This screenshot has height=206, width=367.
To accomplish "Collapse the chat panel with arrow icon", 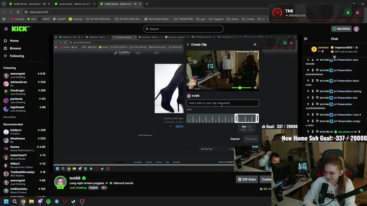I will tap(306, 39).
